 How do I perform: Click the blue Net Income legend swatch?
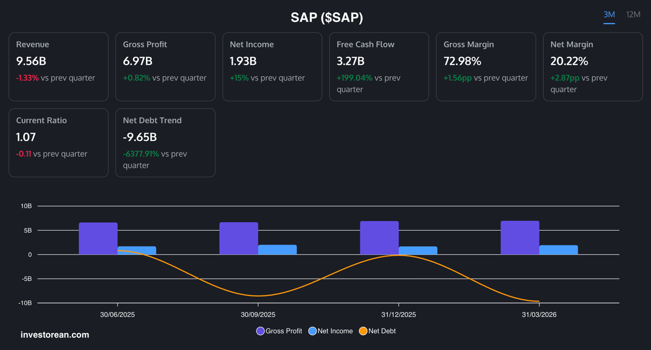click(x=313, y=331)
